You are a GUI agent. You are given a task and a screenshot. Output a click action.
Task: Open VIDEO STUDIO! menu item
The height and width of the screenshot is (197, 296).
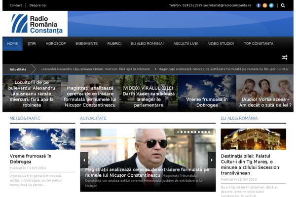(221, 44)
